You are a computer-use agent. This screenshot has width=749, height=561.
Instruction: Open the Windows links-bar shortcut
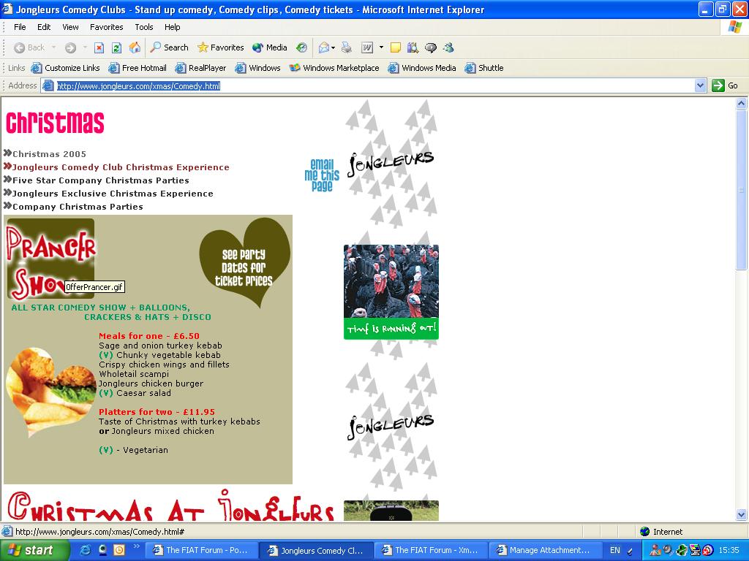coord(257,68)
